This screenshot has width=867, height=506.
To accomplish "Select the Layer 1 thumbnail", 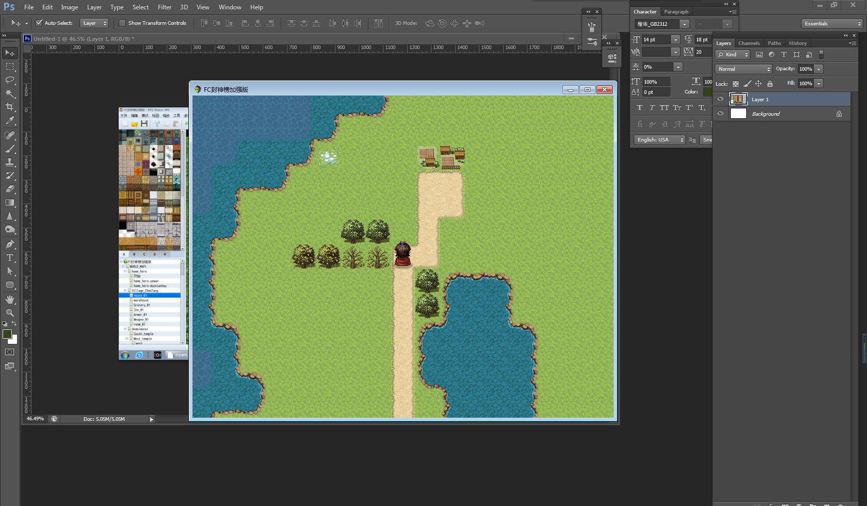I will pyautogui.click(x=738, y=99).
